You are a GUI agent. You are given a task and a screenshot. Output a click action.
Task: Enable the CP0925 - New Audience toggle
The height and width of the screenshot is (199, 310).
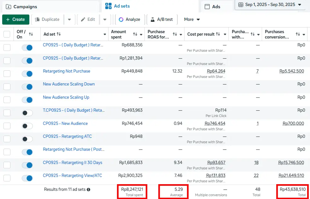[x=27, y=126]
